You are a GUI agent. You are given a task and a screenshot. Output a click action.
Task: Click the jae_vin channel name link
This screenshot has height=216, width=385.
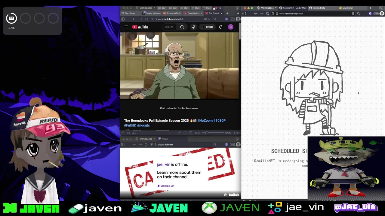(164, 164)
